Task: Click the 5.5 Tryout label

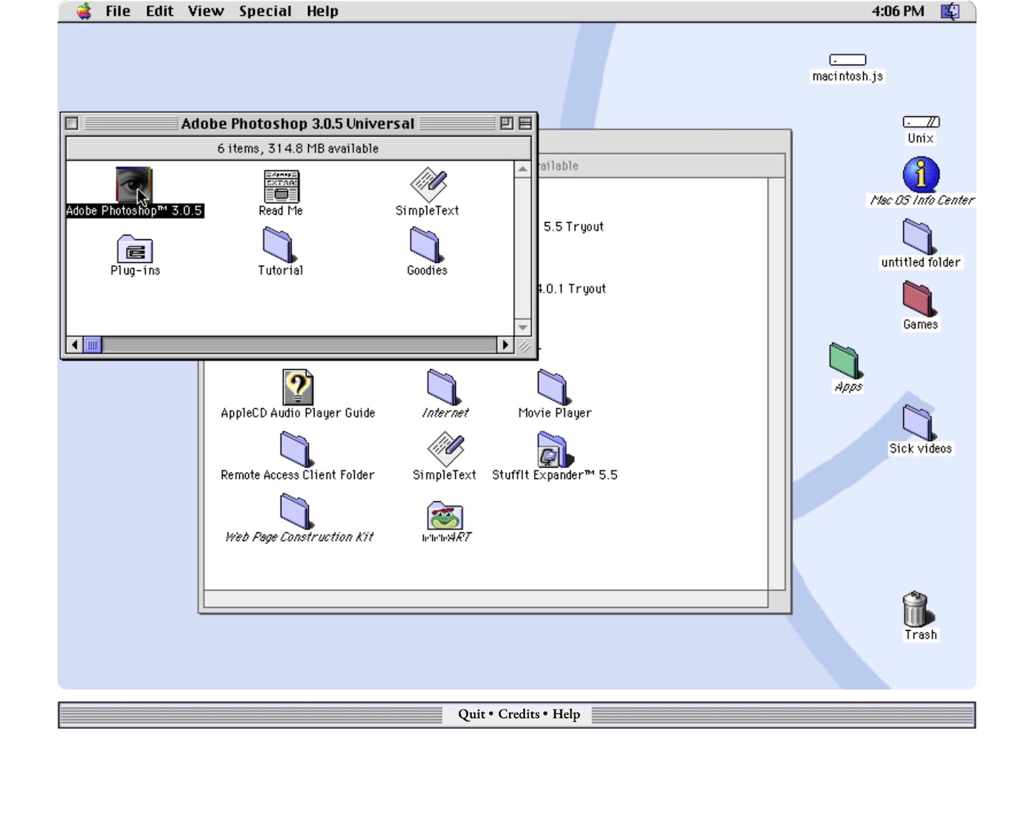Action: click(x=573, y=227)
